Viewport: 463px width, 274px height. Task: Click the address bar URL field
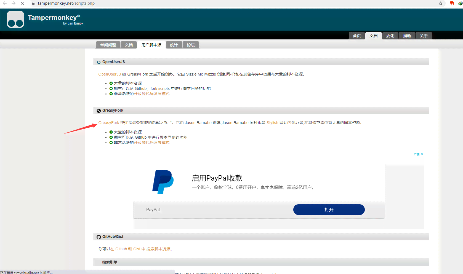pyautogui.click(x=235, y=3)
